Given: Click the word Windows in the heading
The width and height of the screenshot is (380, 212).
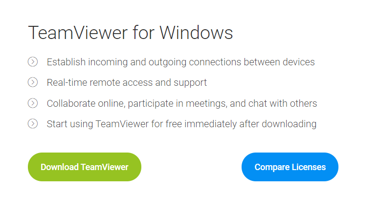Looking at the screenshot, I should point(196,33).
